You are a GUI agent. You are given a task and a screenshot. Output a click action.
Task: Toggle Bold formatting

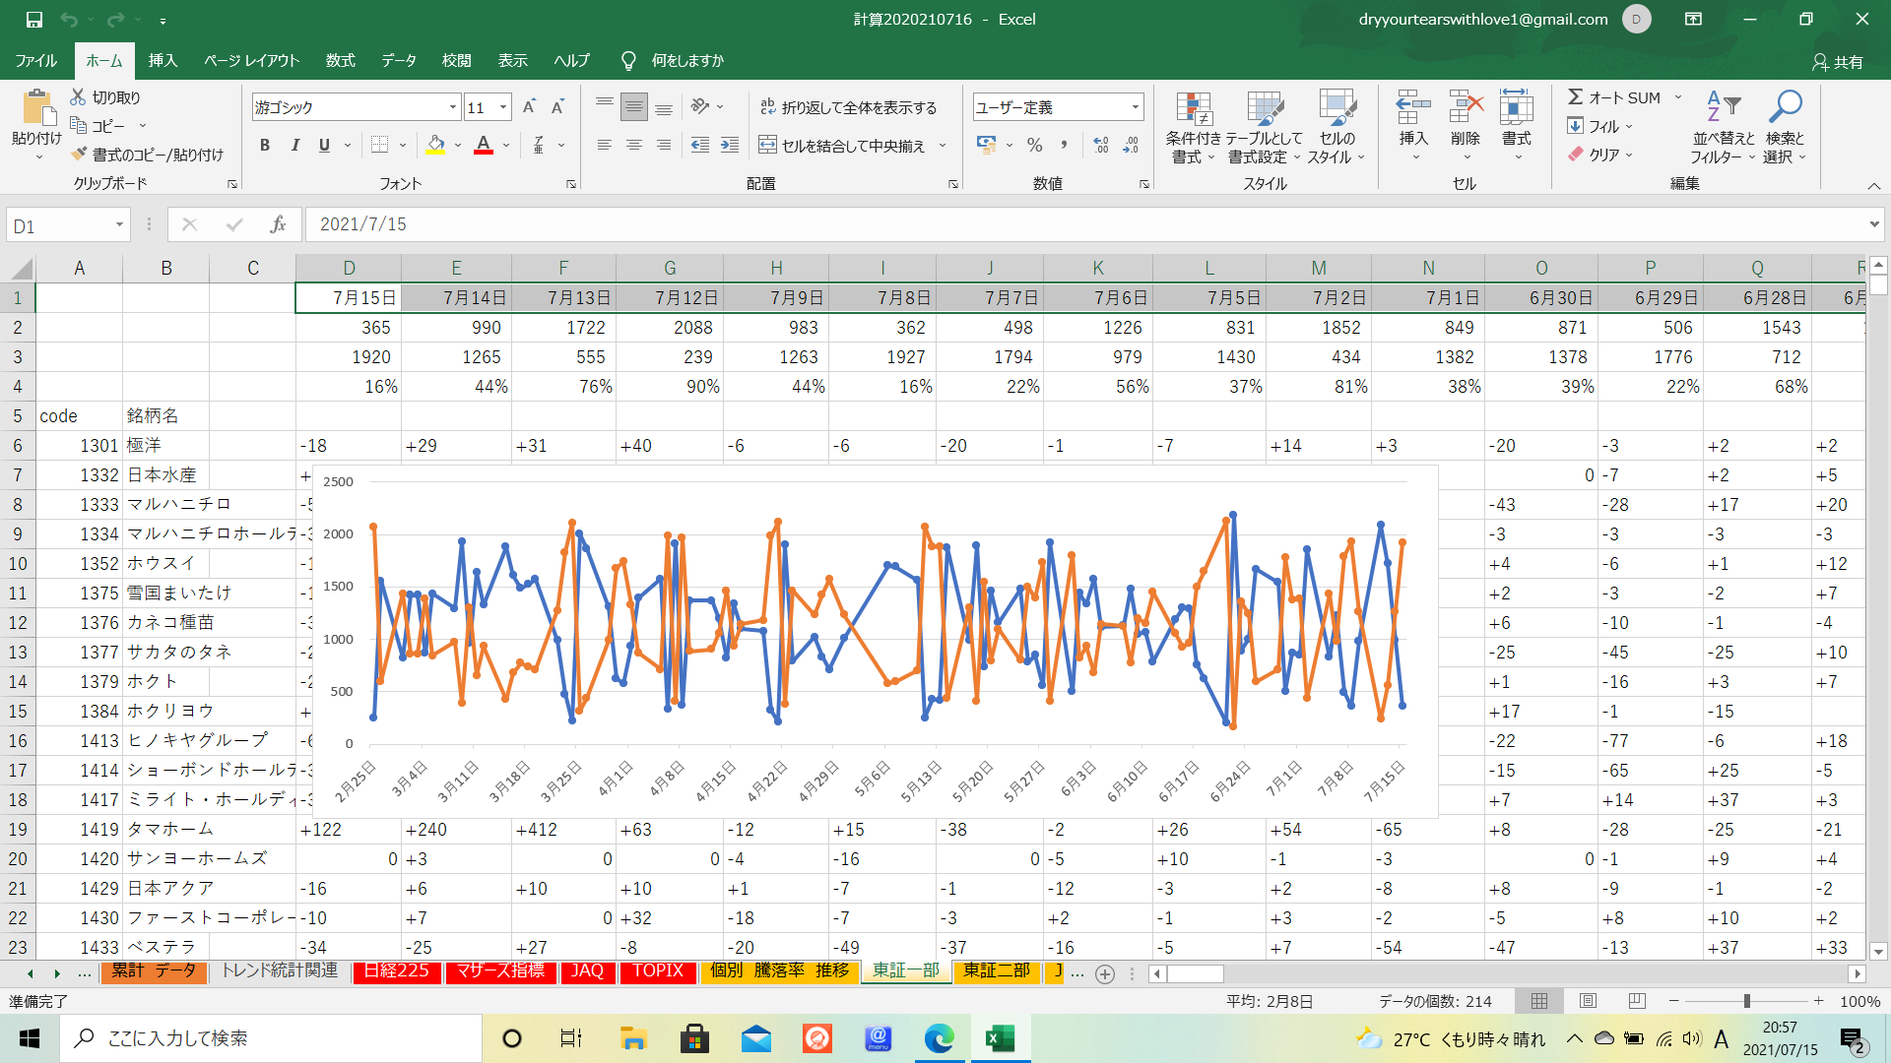tap(264, 146)
